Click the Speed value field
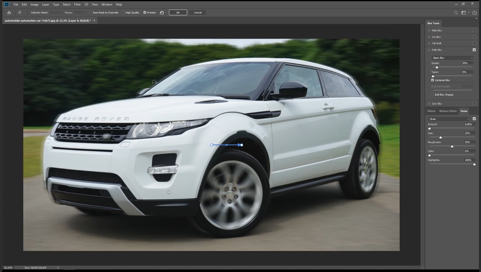 pos(467,63)
